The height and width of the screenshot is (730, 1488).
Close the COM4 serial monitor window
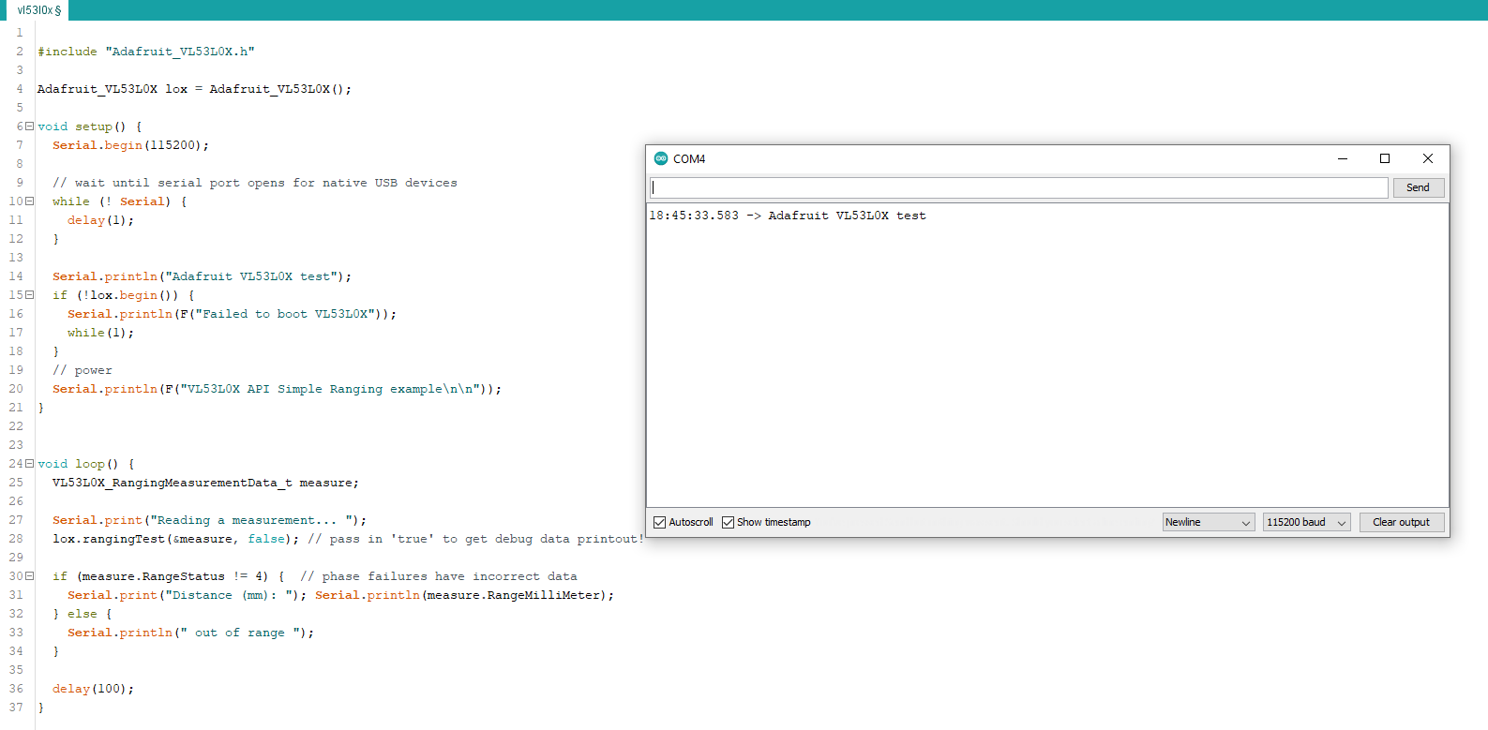[1427, 159]
